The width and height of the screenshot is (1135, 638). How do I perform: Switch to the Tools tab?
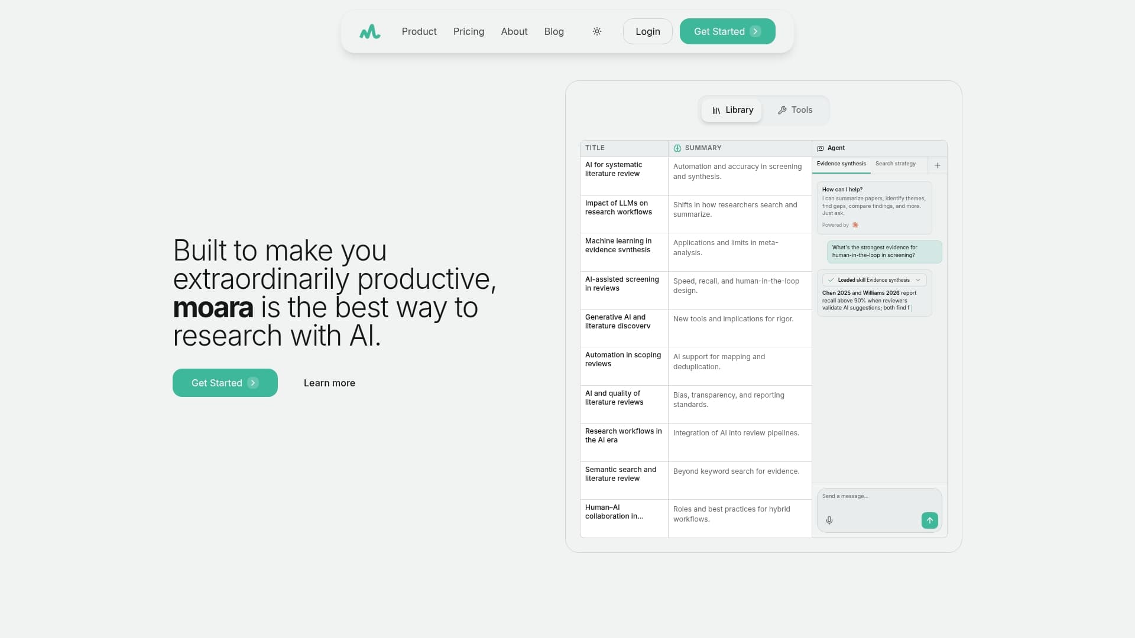tap(795, 110)
